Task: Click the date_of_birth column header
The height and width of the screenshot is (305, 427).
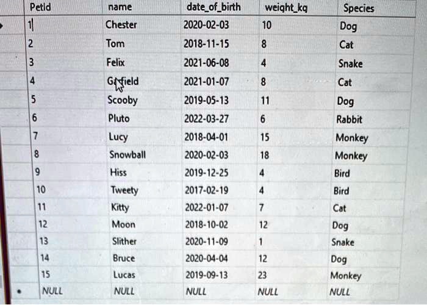Action: pos(213,7)
